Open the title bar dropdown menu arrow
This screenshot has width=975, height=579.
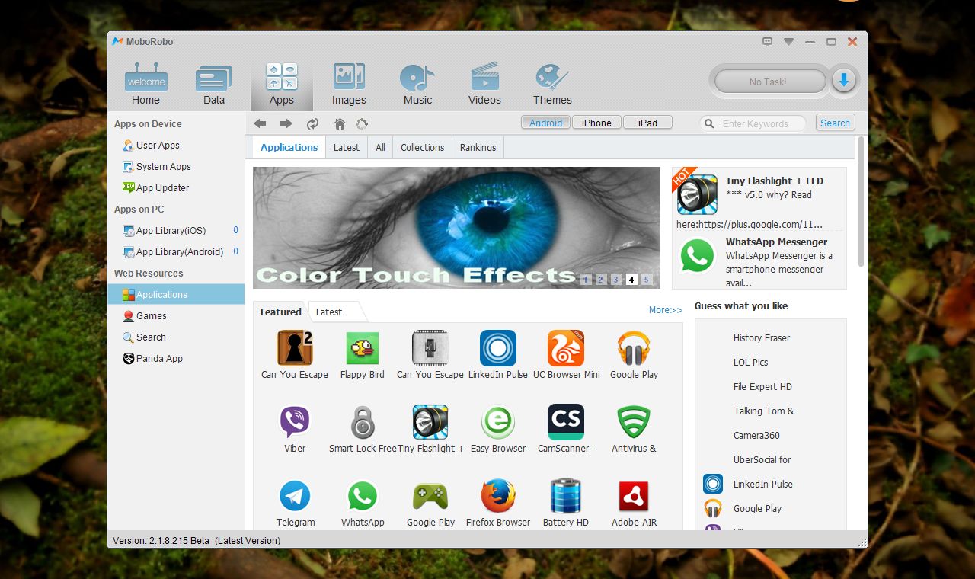(x=789, y=42)
